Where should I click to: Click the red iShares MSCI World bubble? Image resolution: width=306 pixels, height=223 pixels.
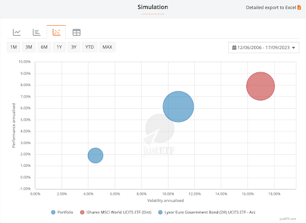(x=261, y=86)
